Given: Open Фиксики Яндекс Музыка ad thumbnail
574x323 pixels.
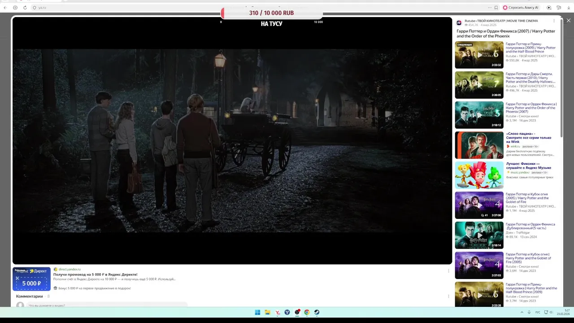Looking at the screenshot, I should [x=479, y=175].
